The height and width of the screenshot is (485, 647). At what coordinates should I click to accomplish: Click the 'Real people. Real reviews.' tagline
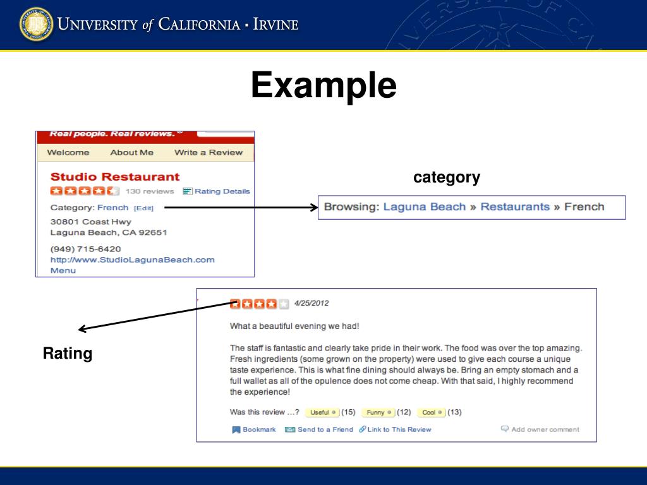(116, 134)
